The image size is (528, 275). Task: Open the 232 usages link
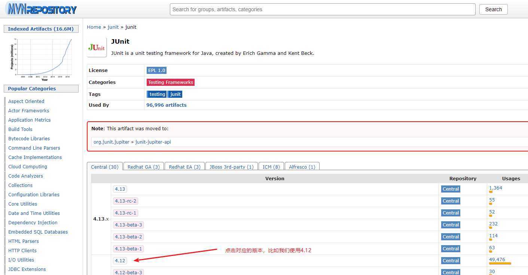493,224
